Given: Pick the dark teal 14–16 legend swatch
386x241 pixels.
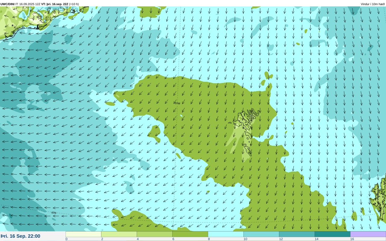Looking at the screenshot, I should [x=333, y=234].
